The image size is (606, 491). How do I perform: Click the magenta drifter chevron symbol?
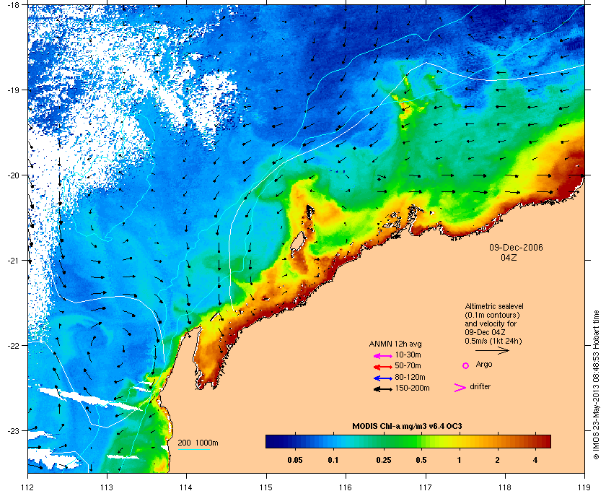460,388
